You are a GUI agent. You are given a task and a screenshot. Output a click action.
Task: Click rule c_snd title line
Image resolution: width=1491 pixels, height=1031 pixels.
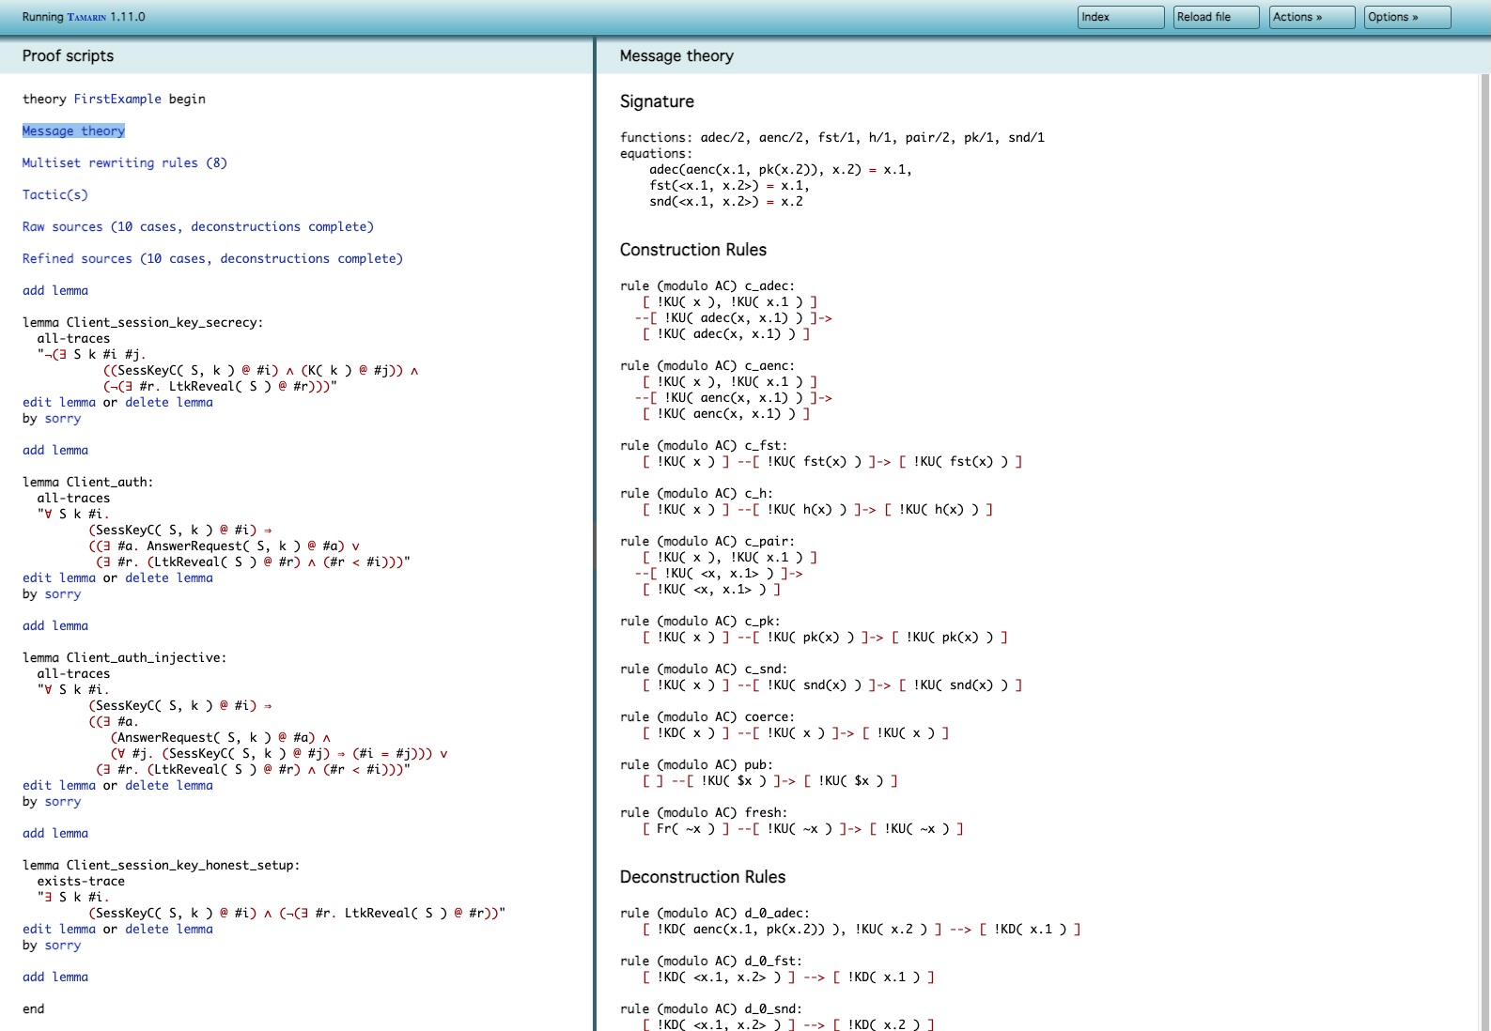pos(704,669)
